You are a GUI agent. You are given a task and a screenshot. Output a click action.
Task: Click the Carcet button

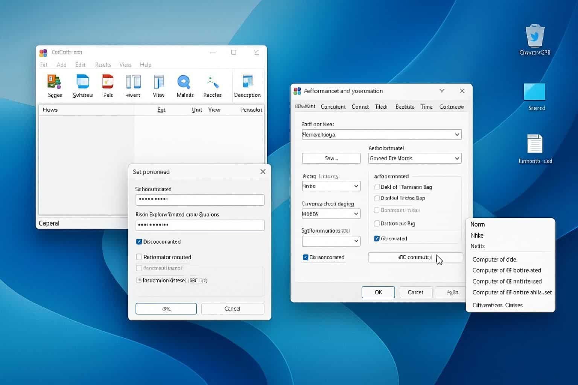415,292
